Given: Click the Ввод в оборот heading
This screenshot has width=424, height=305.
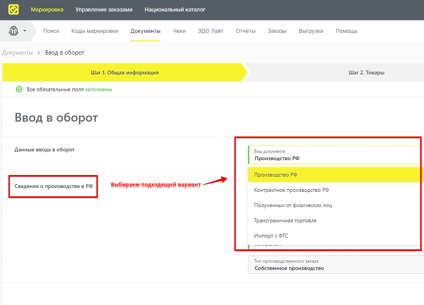Looking at the screenshot, I should pyautogui.click(x=56, y=118).
